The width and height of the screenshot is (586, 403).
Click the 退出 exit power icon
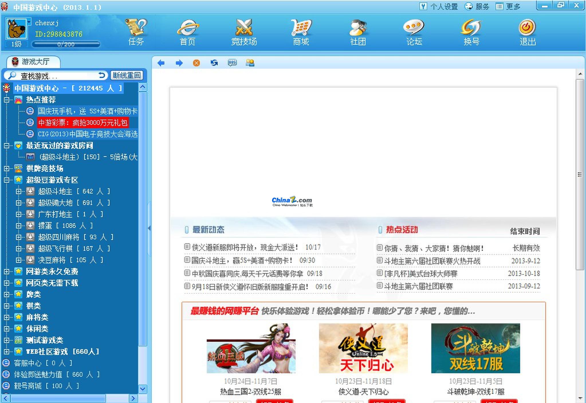coord(527,28)
